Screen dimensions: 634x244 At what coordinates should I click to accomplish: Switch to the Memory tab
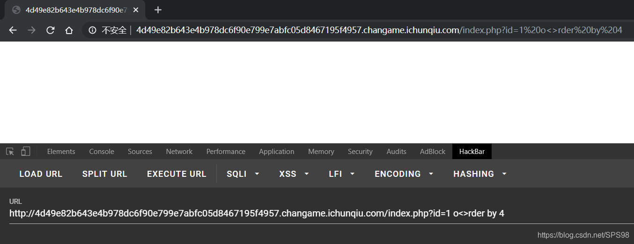[x=321, y=152]
